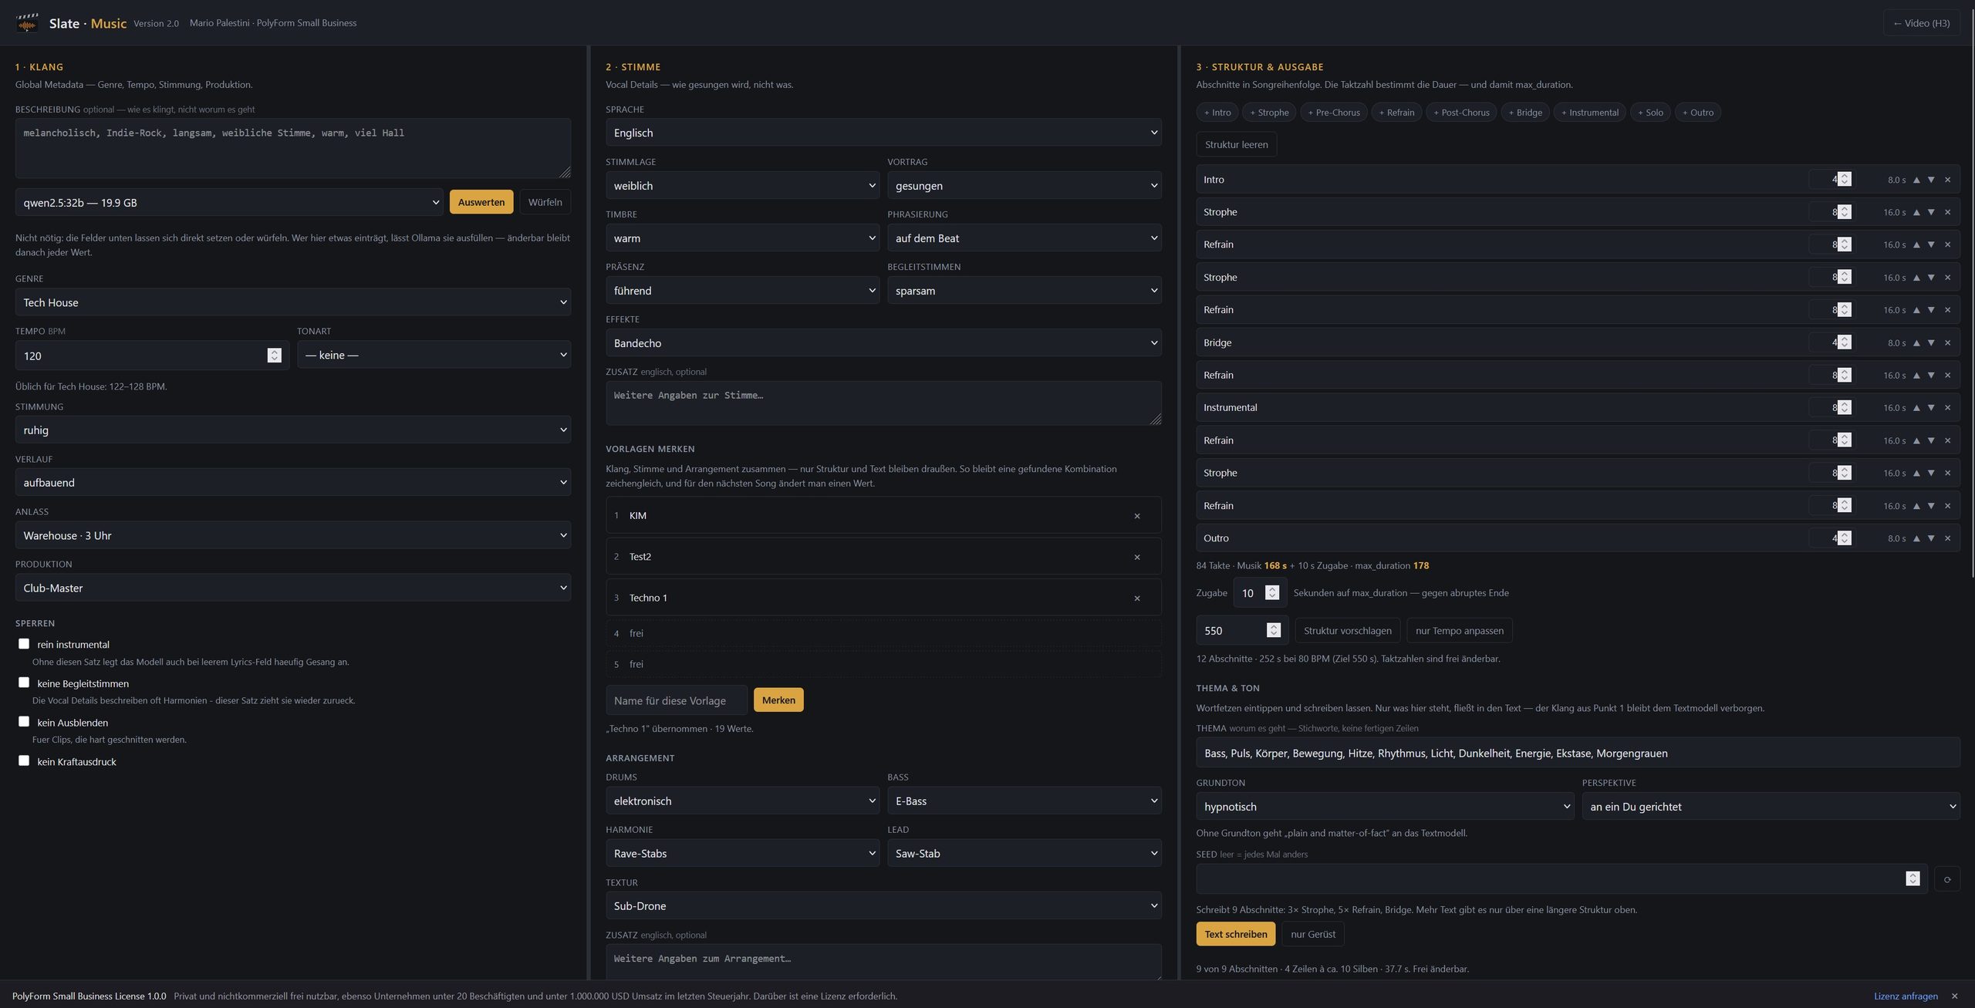Add a Post-Chorus section
Image resolution: width=1975 pixels, height=1008 pixels.
1461,113
